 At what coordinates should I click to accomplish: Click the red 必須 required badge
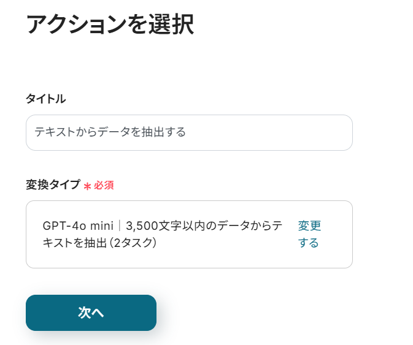pyautogui.click(x=104, y=185)
